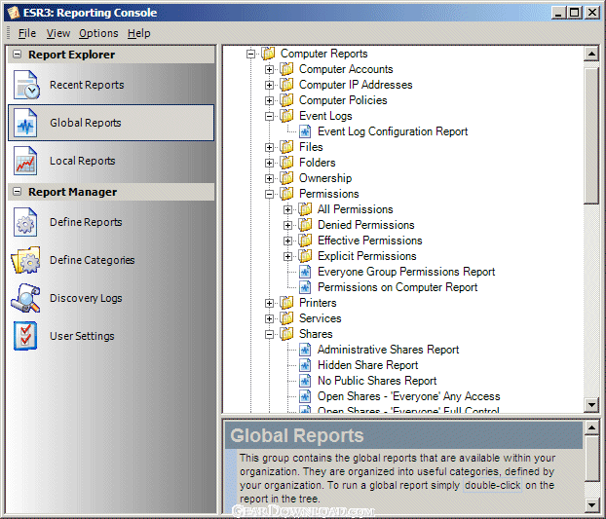The image size is (606, 519).
Task: Select Administrative Shares Report text
Action: [388, 350]
